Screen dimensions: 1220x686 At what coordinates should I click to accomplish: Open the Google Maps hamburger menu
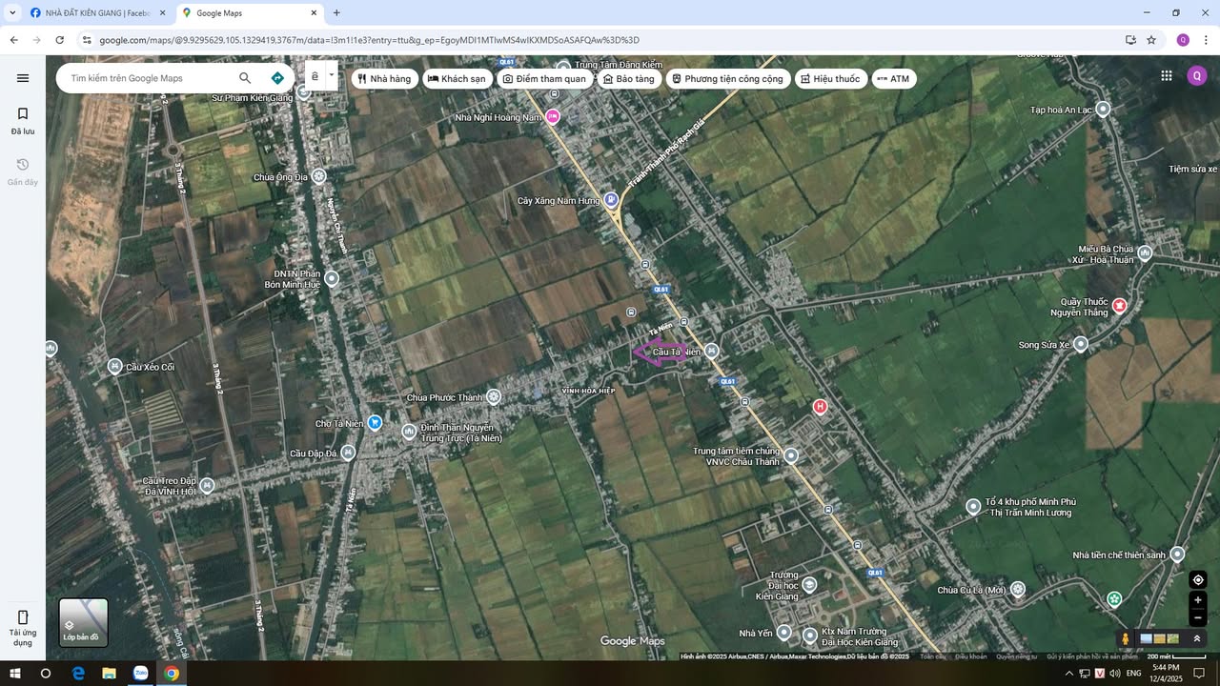coord(23,78)
